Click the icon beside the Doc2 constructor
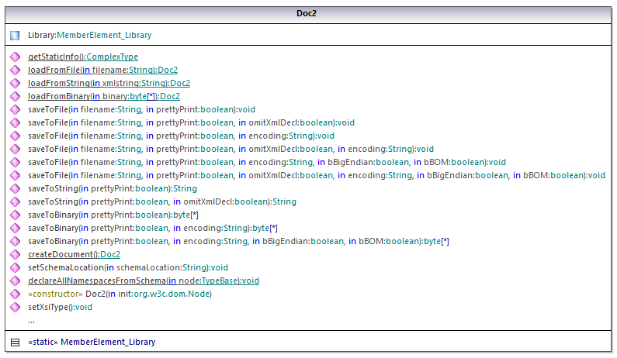This screenshot has height=358, width=617. click(x=15, y=294)
